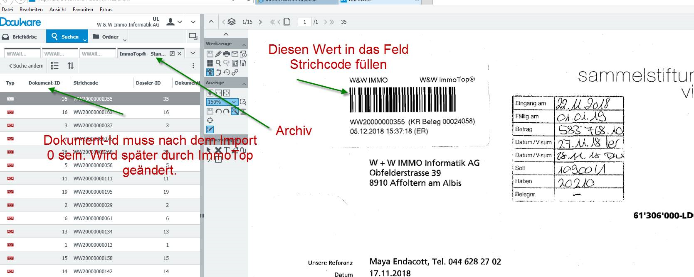
Task: Sort by the Dossier-ID column header
Action: tap(148, 83)
